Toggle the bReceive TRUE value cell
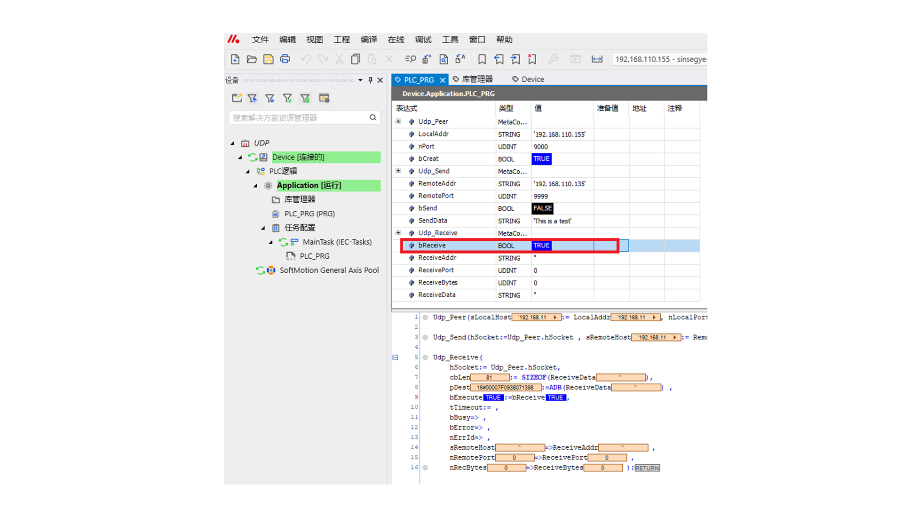This screenshot has width=903, height=508. pos(541,246)
